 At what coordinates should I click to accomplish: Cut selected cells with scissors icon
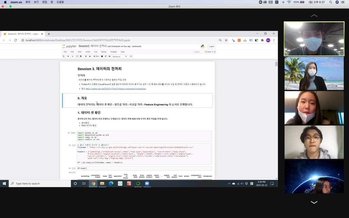73,57
